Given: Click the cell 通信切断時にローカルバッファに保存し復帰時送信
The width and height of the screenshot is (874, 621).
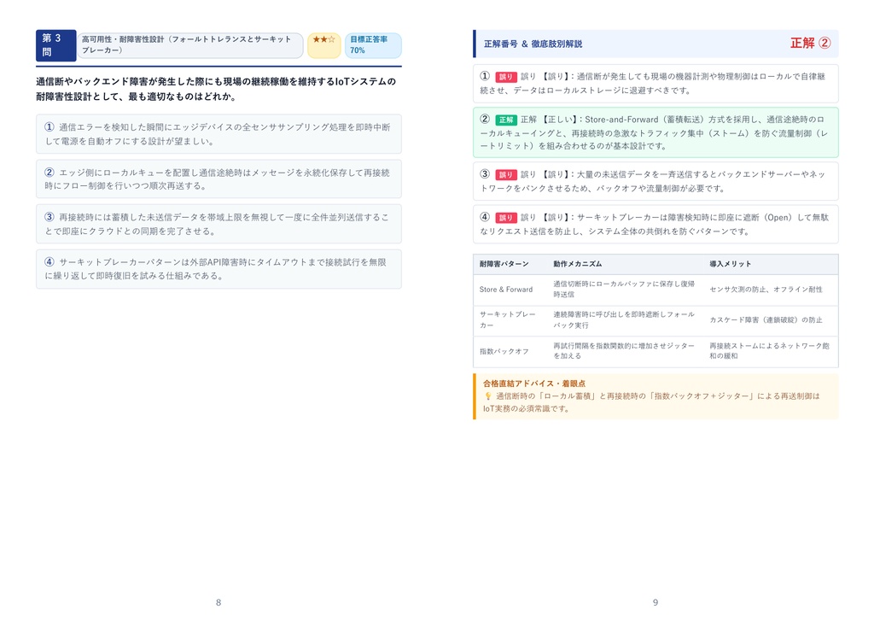Looking at the screenshot, I should coord(624,289).
